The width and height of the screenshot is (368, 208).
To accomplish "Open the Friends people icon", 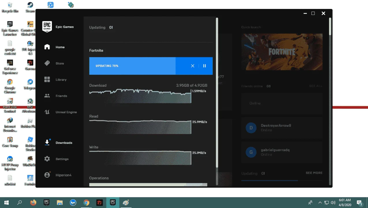I will (x=47, y=96).
